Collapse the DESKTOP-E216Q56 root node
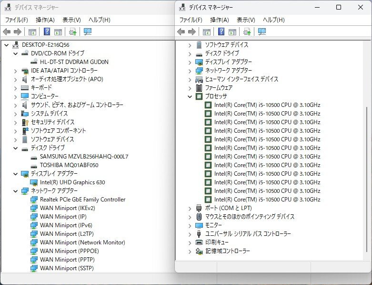 6,45
